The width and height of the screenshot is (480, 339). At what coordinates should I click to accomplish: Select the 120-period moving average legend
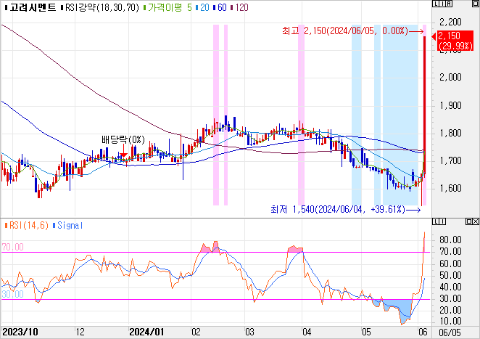(239, 7)
